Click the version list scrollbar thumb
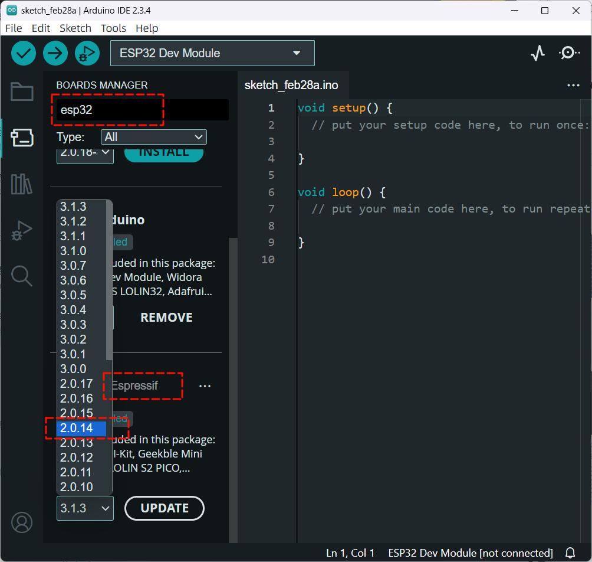Screen dimensions: 592x562 110,280
